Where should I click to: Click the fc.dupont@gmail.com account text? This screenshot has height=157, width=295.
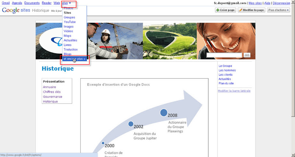click(230, 3)
